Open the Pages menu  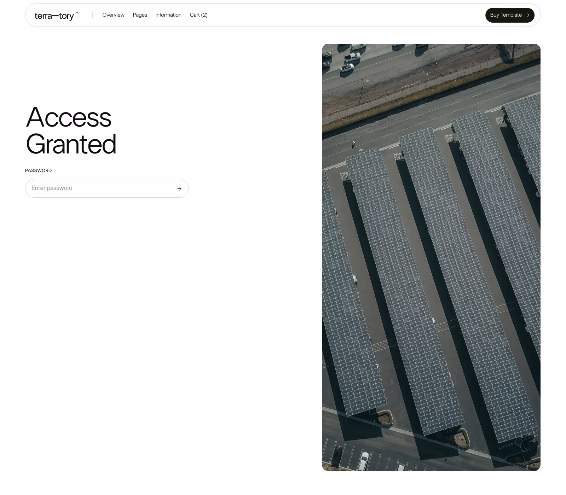(x=140, y=15)
